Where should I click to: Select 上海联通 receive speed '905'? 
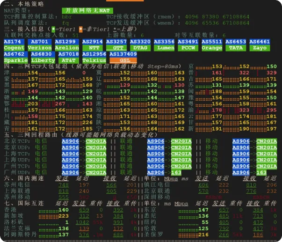click(x=111, y=191)
